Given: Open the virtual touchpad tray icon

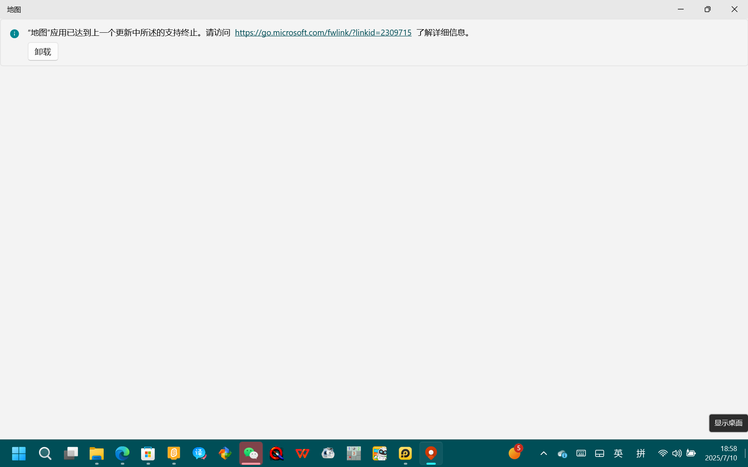Looking at the screenshot, I should (599, 453).
